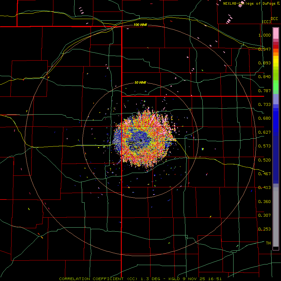This screenshot has height=281, width=281.
Task: Select the 0.733 scale value
Action: (264, 105)
